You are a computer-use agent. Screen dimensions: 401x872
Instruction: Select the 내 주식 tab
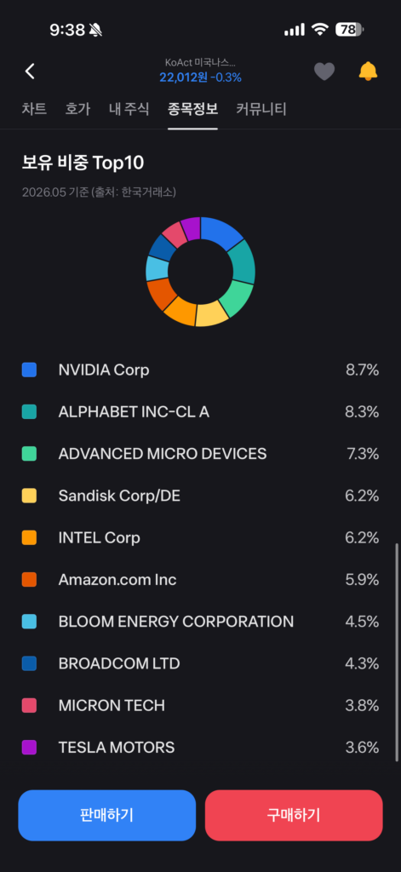129,109
